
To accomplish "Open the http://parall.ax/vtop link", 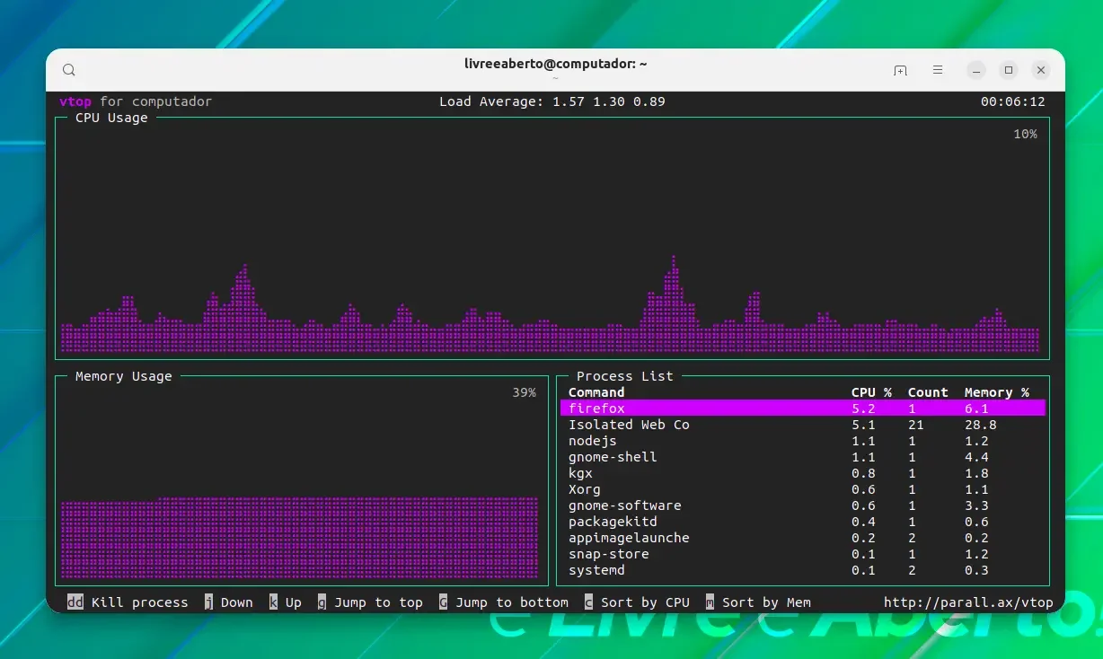I will (968, 602).
